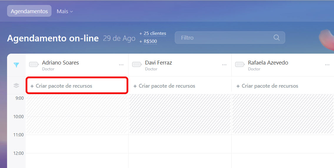Open three-dot menu for Rafaela Azevedo

327,65
